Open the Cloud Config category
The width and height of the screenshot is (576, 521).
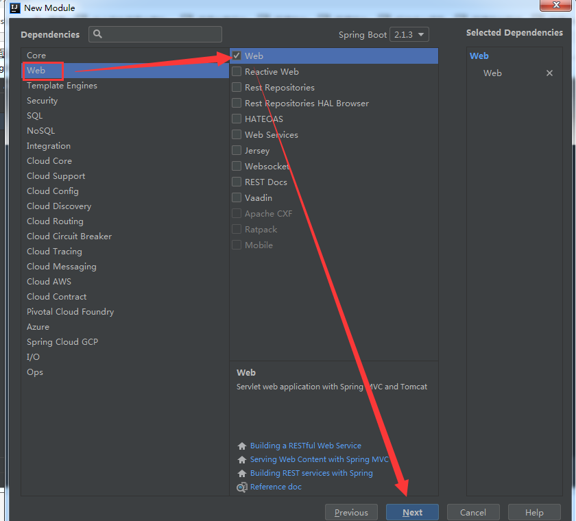pyautogui.click(x=125, y=191)
